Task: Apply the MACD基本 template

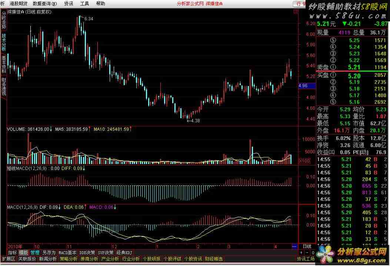Action: click(x=67, y=253)
